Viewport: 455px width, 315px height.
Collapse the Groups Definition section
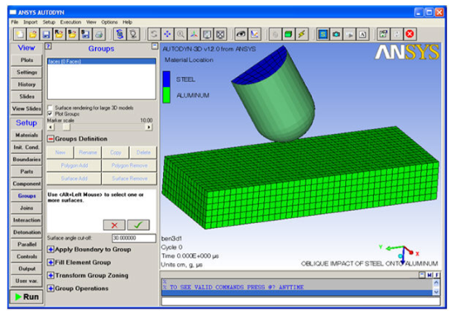tap(50, 139)
